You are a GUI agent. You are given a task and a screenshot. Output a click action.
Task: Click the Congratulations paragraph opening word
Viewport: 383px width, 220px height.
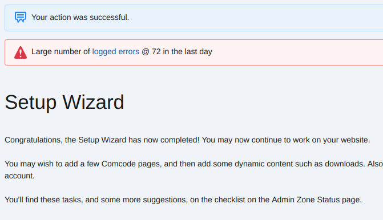tap(34, 140)
